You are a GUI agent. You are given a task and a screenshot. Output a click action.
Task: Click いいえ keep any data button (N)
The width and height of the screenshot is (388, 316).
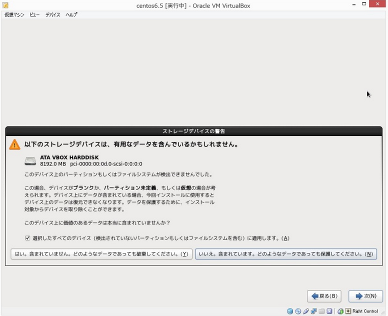286,254
